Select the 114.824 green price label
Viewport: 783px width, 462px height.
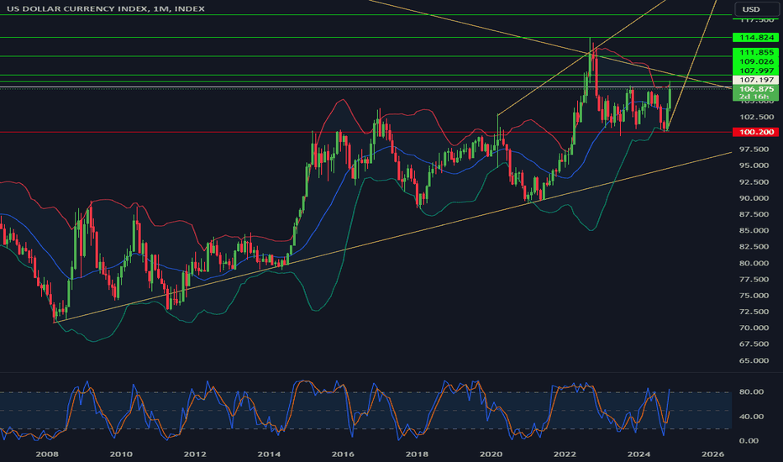[755, 38]
